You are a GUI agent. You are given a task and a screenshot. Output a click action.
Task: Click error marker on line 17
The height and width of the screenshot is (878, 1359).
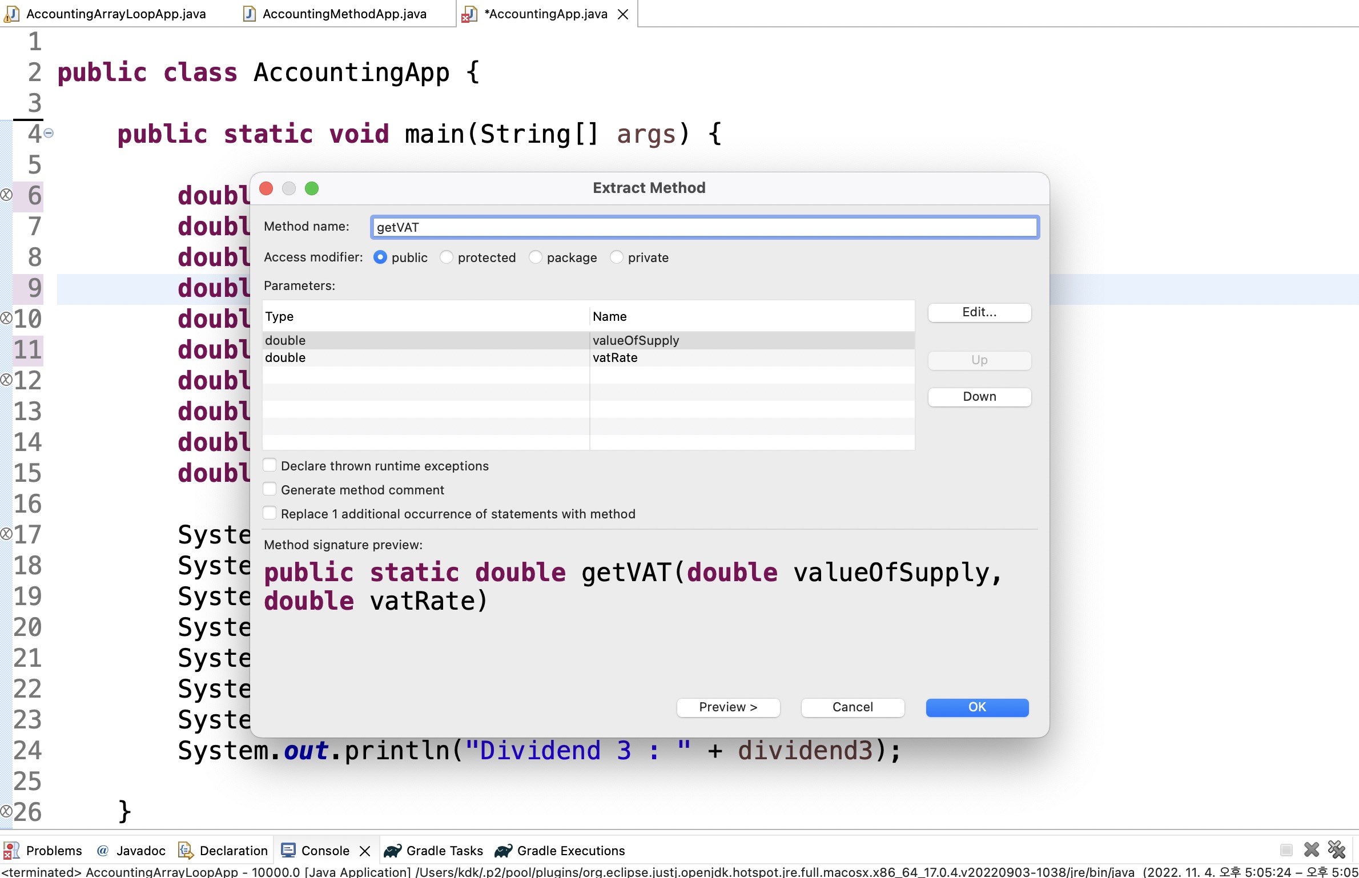pos(6,534)
